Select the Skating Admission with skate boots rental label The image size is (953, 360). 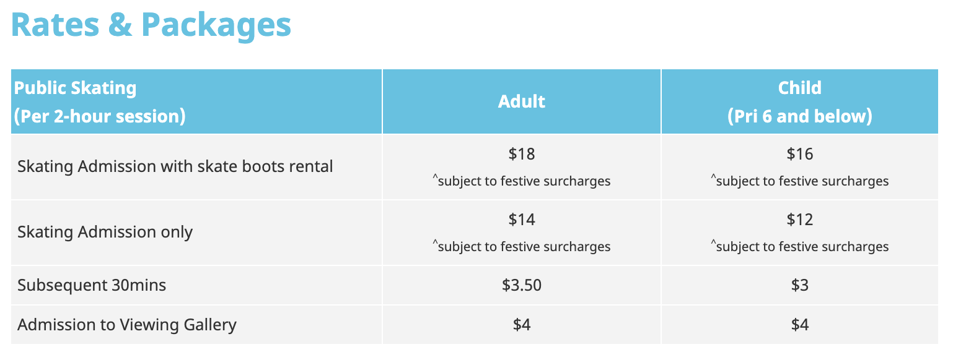point(175,166)
